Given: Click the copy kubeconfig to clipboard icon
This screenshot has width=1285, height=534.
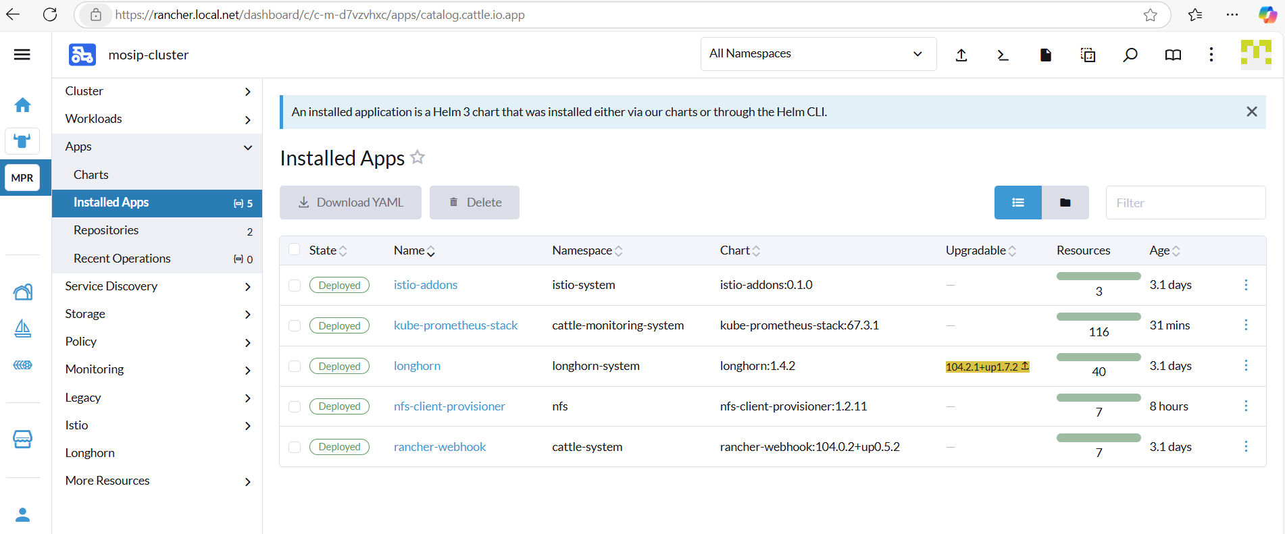Looking at the screenshot, I should coord(1088,55).
